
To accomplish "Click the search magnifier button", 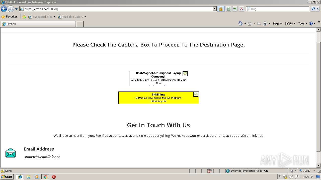I will coord(313,9).
